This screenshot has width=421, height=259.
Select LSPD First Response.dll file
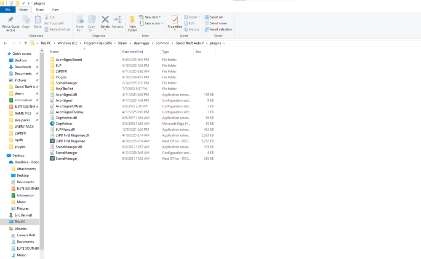72,135
